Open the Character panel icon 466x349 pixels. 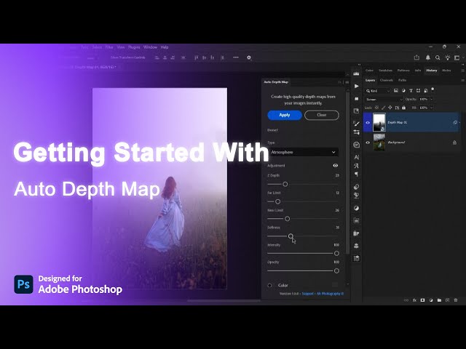coord(356,157)
